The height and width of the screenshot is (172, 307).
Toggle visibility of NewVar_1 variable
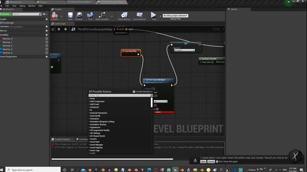[x=47, y=42]
